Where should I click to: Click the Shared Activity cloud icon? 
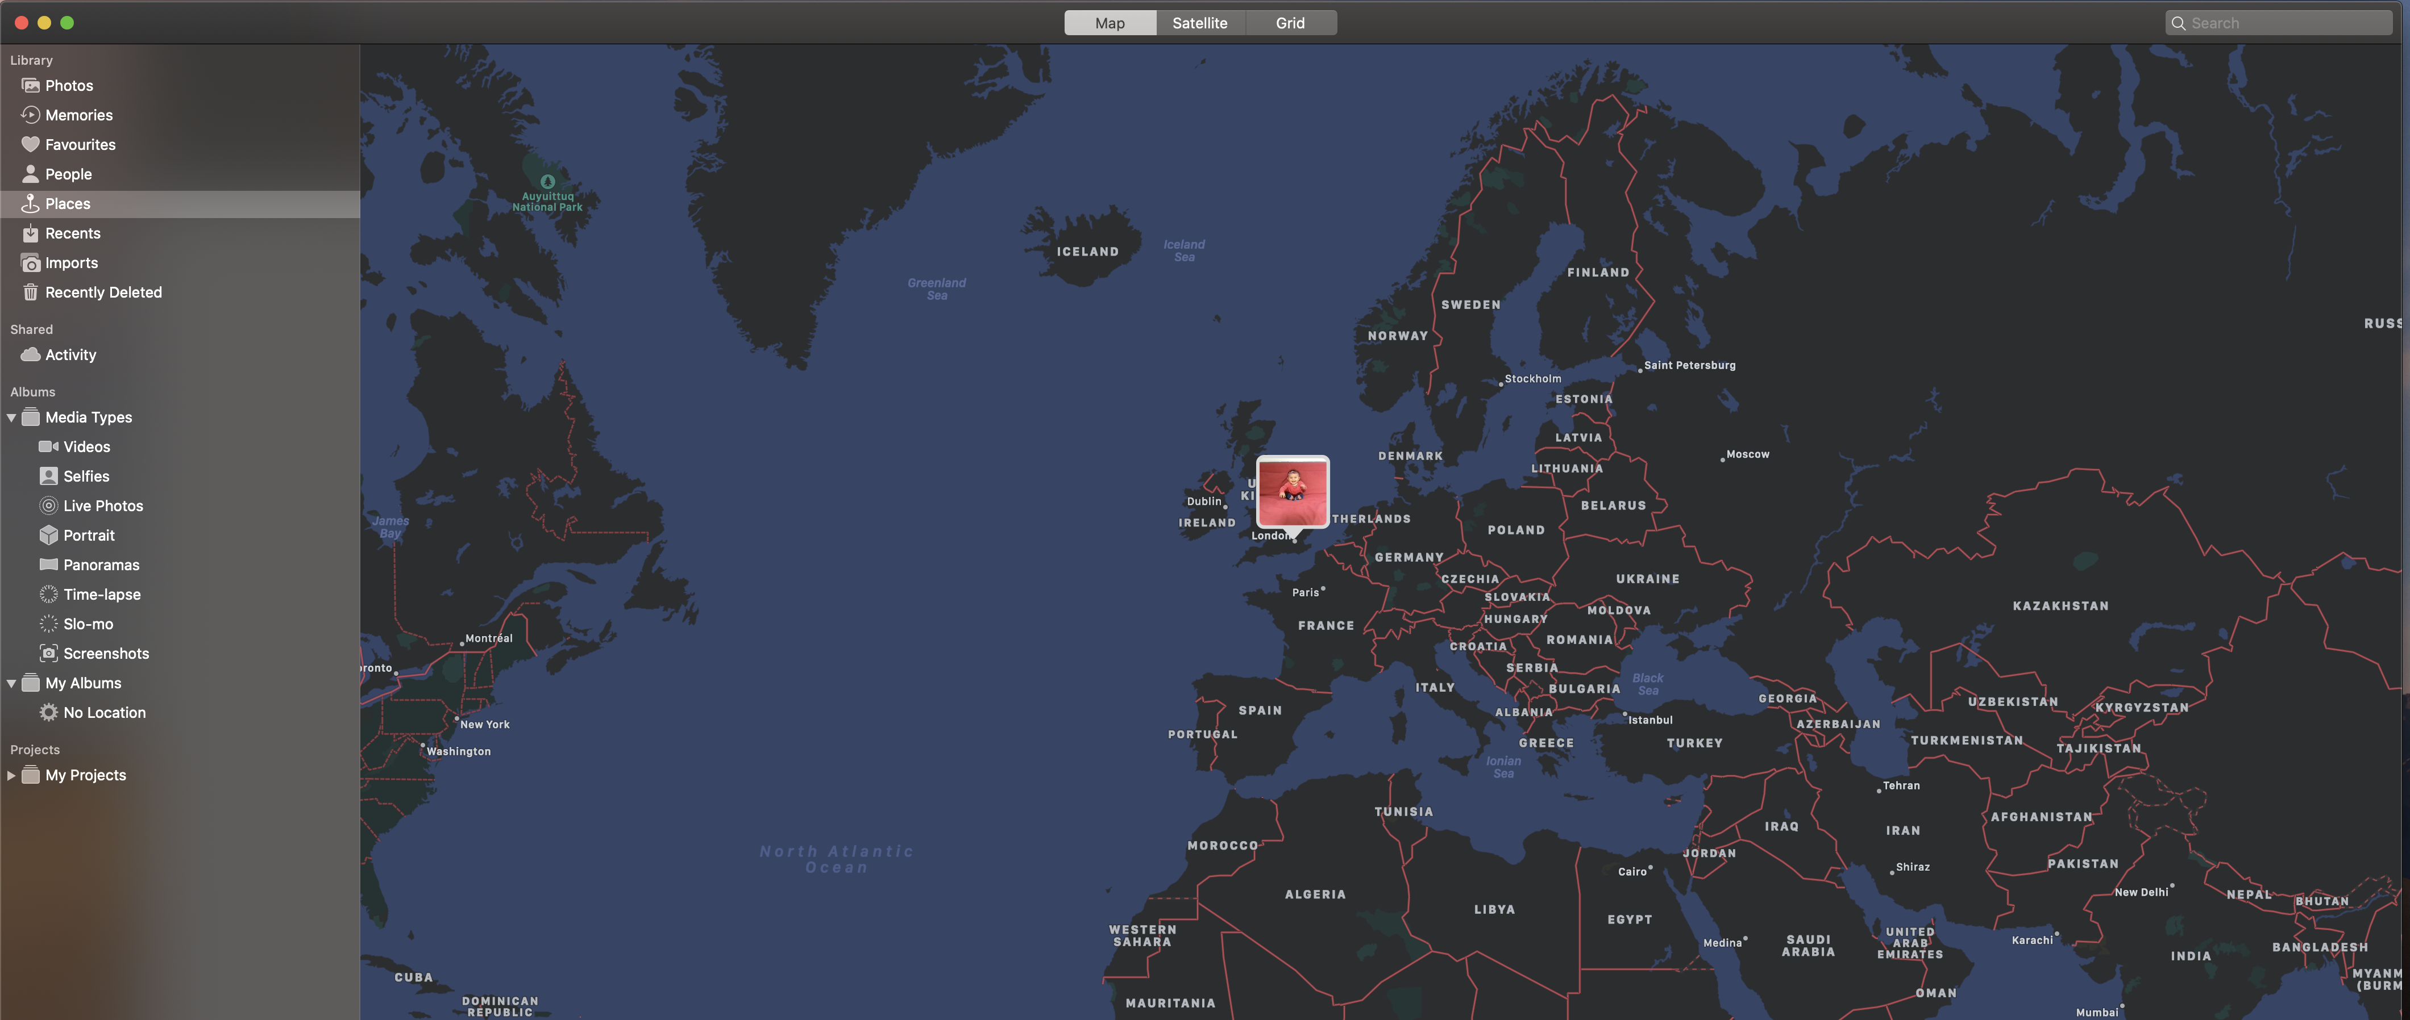pyautogui.click(x=30, y=354)
